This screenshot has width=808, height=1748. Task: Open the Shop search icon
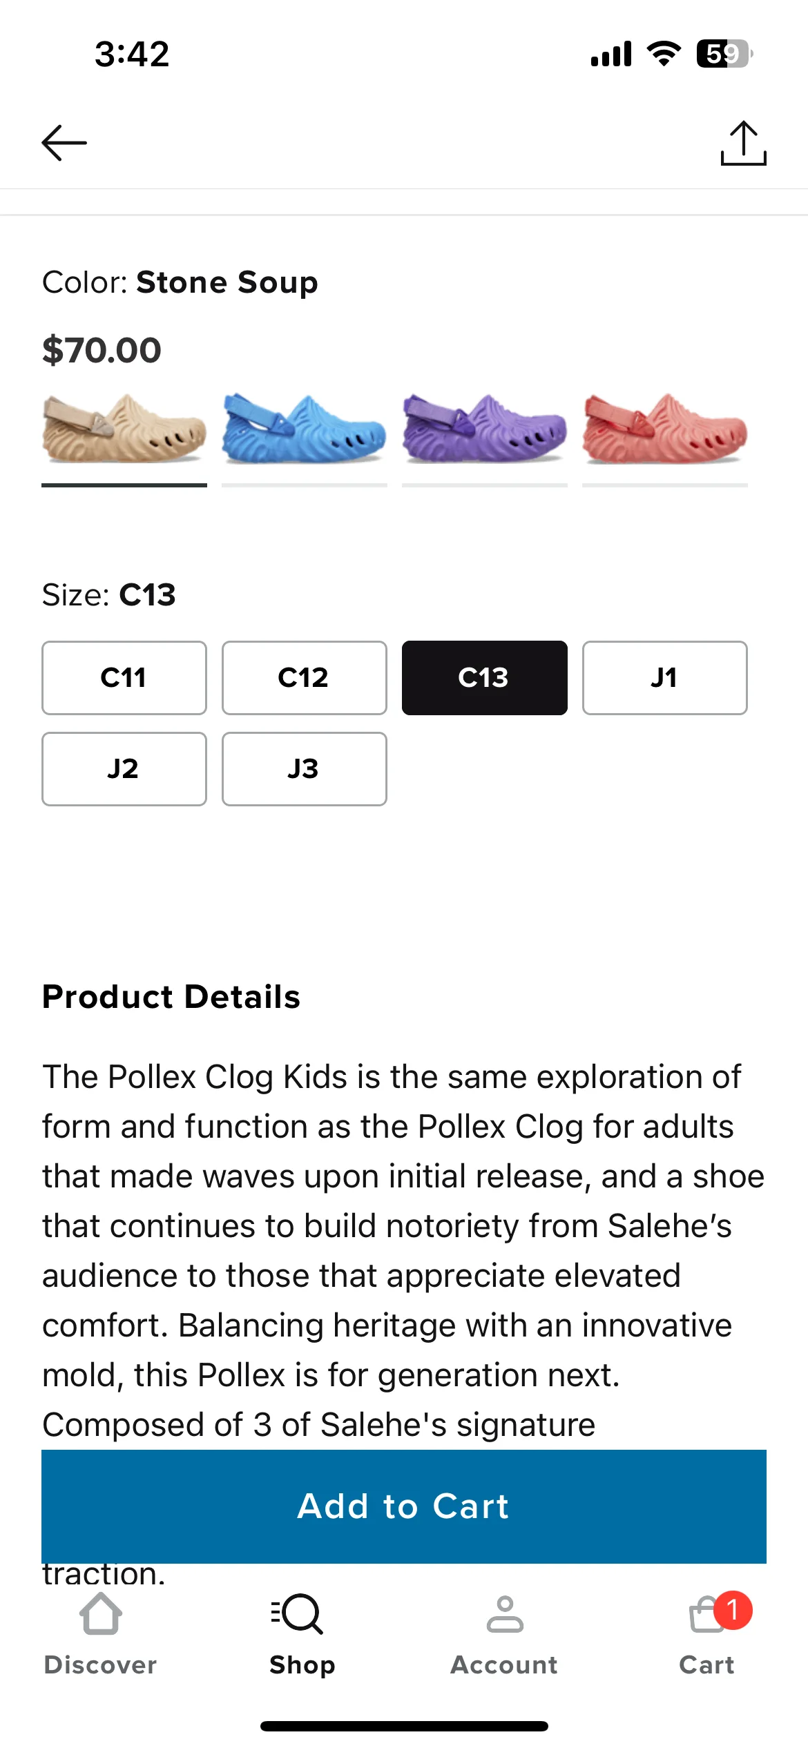(297, 1613)
